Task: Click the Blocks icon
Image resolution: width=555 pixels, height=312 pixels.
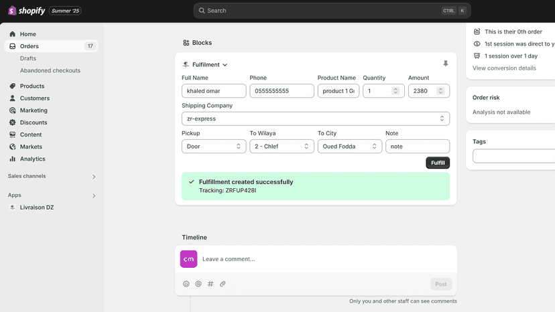Action: pyautogui.click(x=186, y=43)
